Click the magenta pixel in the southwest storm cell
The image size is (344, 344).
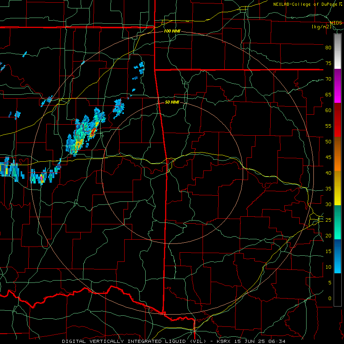(42, 178)
